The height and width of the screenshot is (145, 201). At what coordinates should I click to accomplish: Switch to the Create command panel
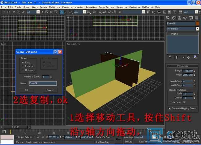168,18
